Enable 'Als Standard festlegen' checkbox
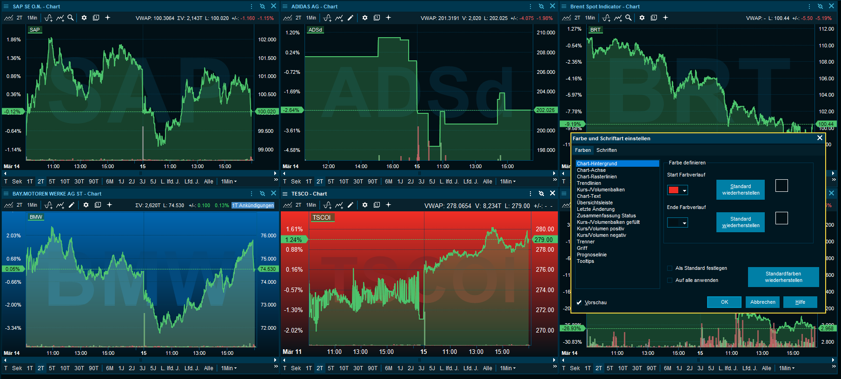 point(670,268)
